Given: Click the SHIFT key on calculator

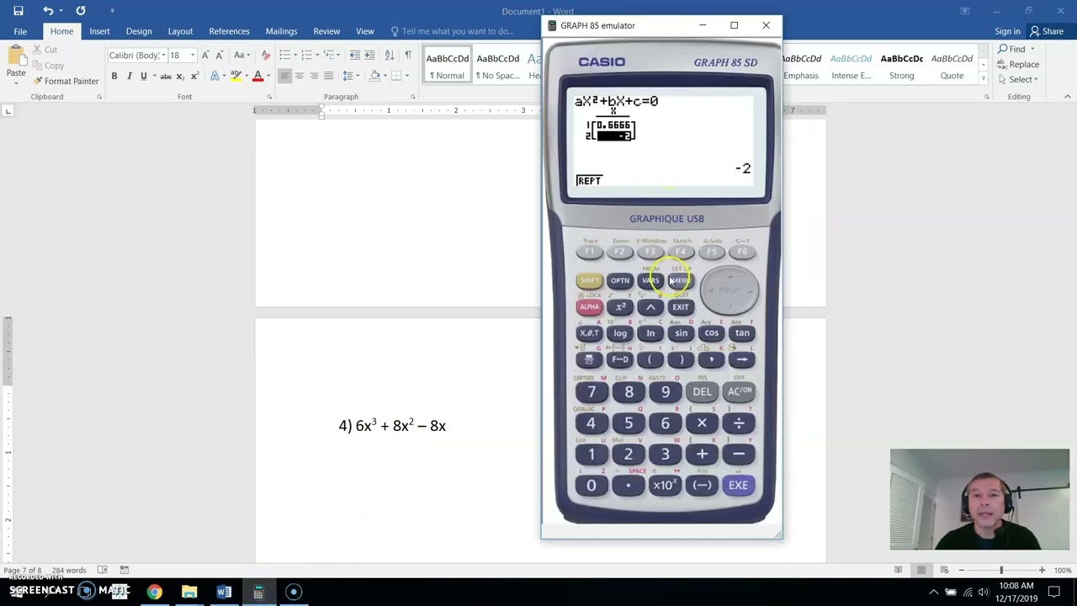Looking at the screenshot, I should (x=589, y=280).
